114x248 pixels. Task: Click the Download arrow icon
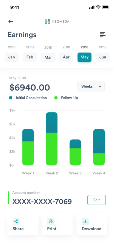(x=85, y=221)
